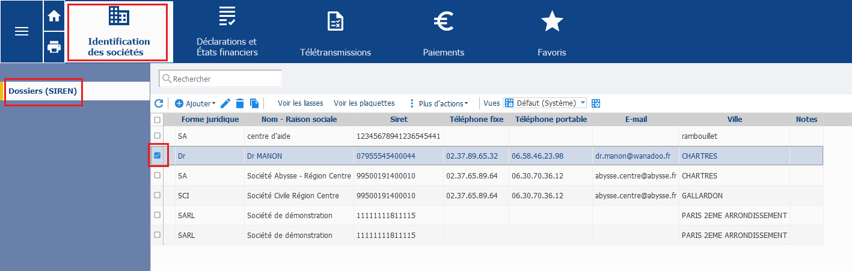
Task: Open the hamburger menu
Action: [x=22, y=31]
